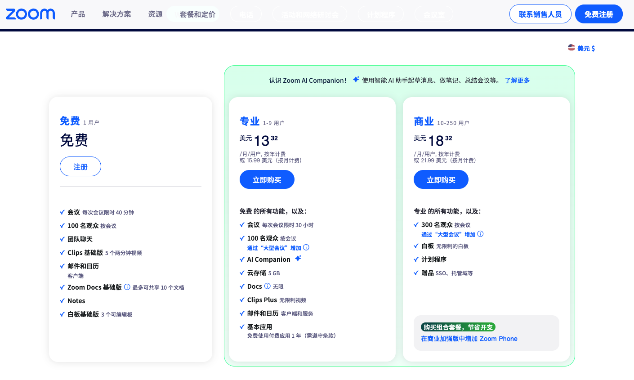Click the 邮件和日历 客户端 feature in free plan

point(83,270)
